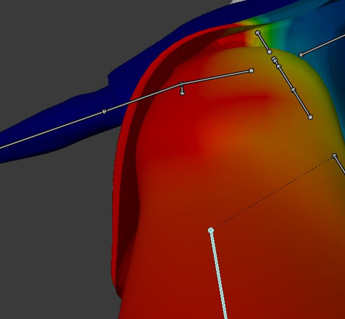Click the second joint from top of diagonal chain

[269, 52]
